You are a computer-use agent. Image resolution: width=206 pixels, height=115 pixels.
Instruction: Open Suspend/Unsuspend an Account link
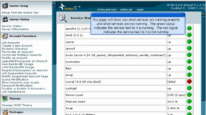[25, 70]
